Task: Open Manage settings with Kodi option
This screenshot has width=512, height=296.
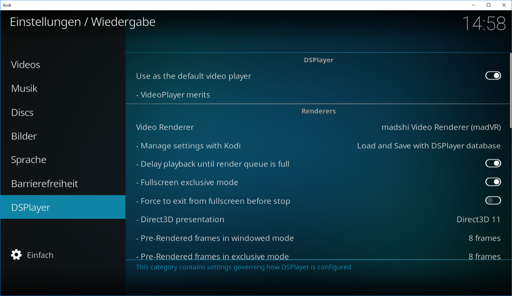Action: point(318,146)
